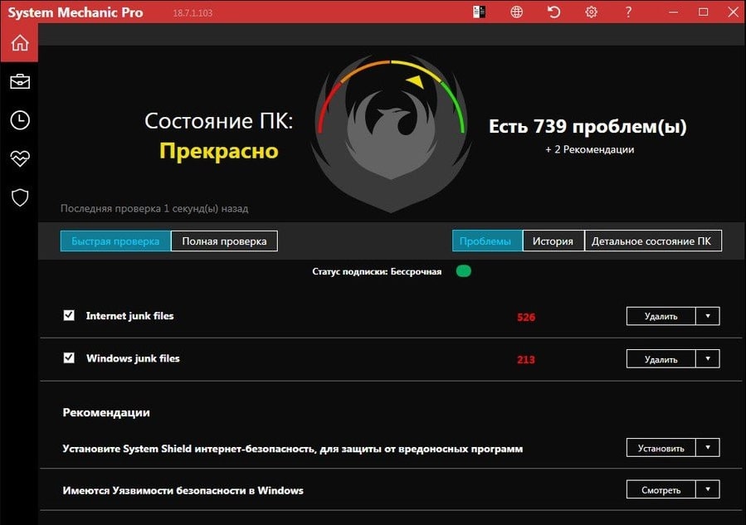Open the Home dashboard sidebar icon
Viewport: 746px width, 525px height.
[x=19, y=43]
